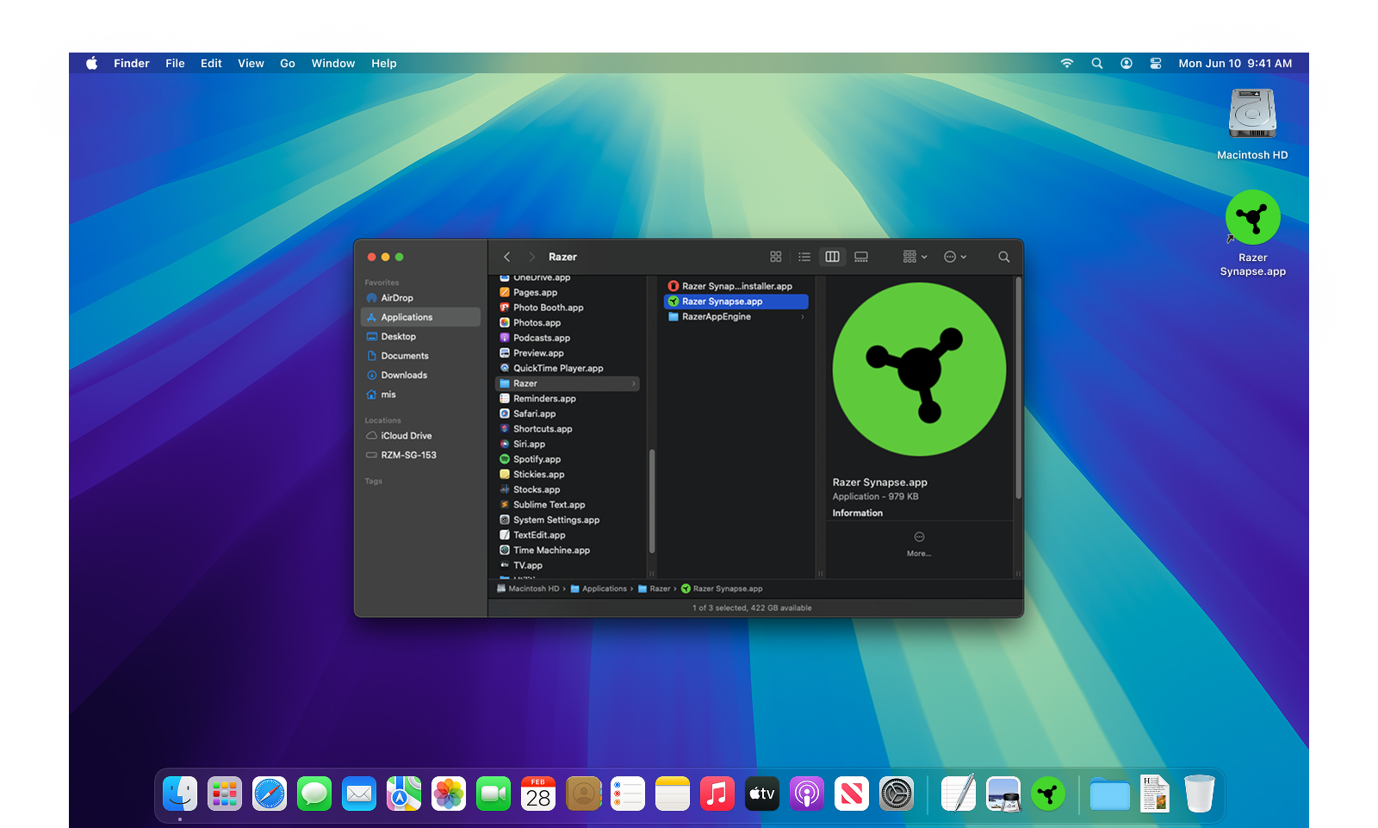This screenshot has height=828, width=1378.
Task: Open the Edit menu
Action: pos(211,63)
